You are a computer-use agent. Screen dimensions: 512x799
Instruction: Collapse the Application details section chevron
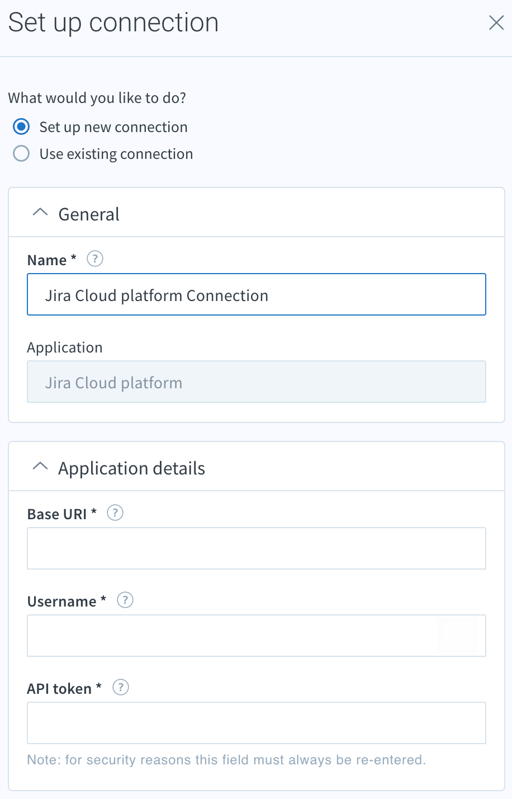40,467
